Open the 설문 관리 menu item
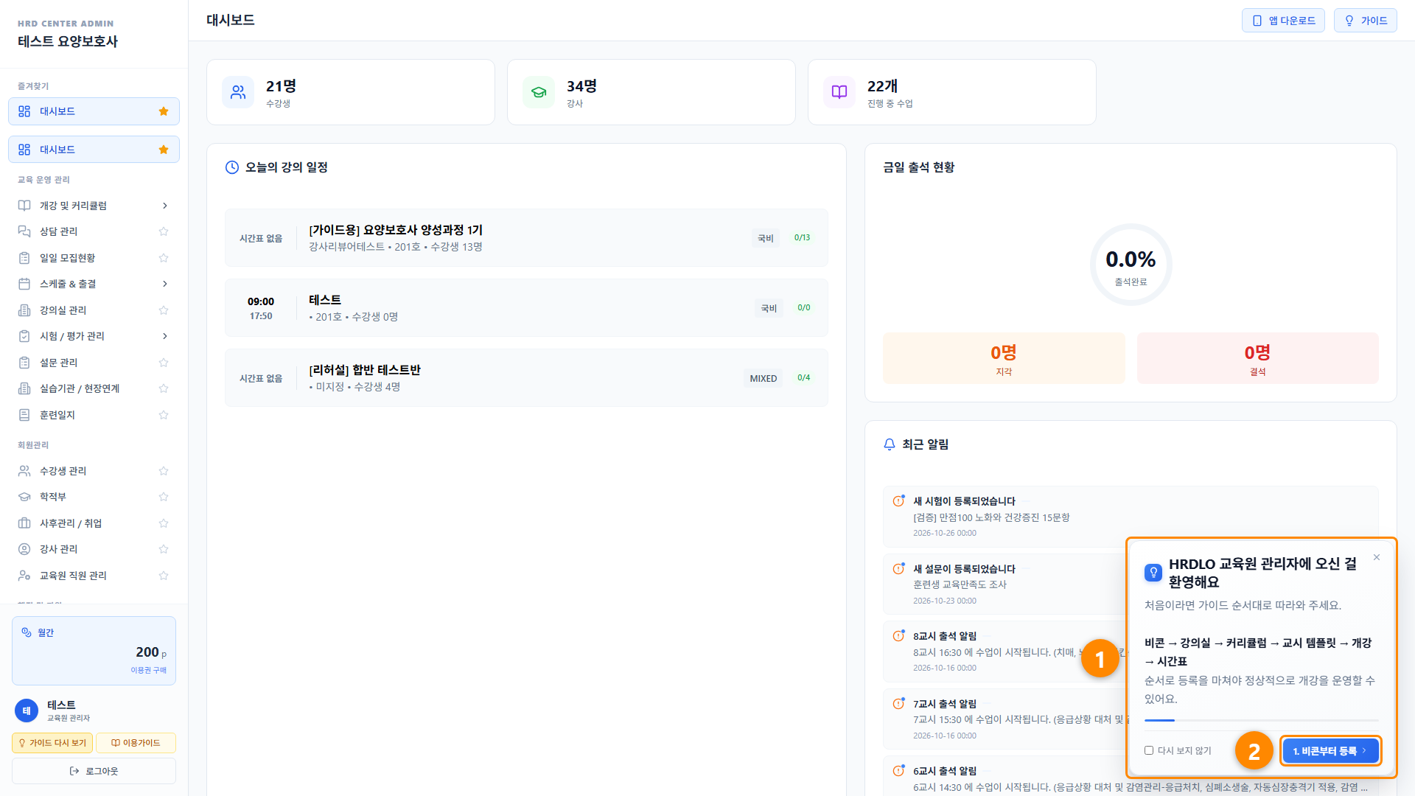The height and width of the screenshot is (796, 1415). coord(94,363)
